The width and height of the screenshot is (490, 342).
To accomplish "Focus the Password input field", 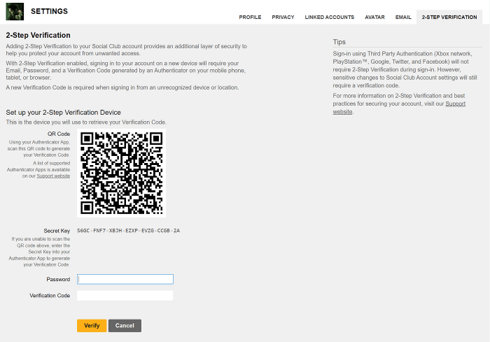I will pyautogui.click(x=125, y=279).
